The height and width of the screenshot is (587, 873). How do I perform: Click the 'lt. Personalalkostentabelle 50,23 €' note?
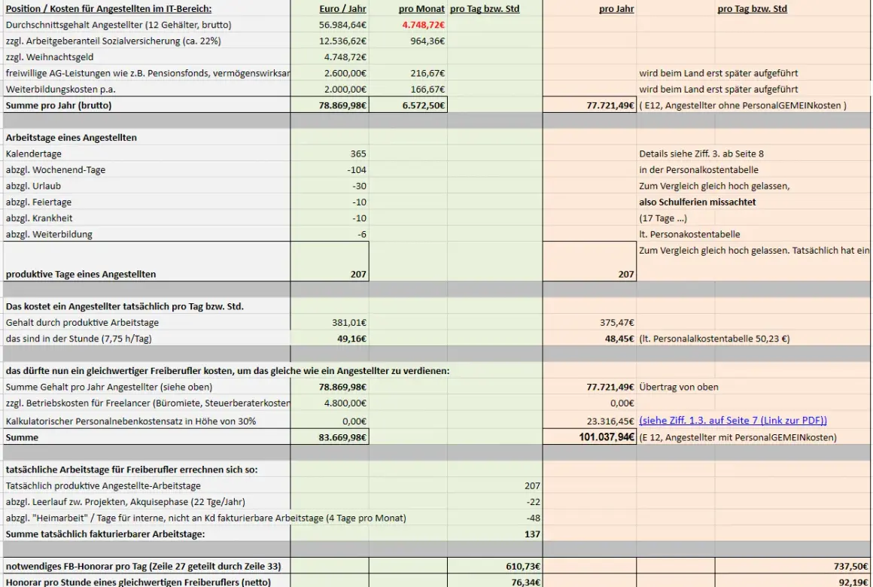click(x=714, y=339)
